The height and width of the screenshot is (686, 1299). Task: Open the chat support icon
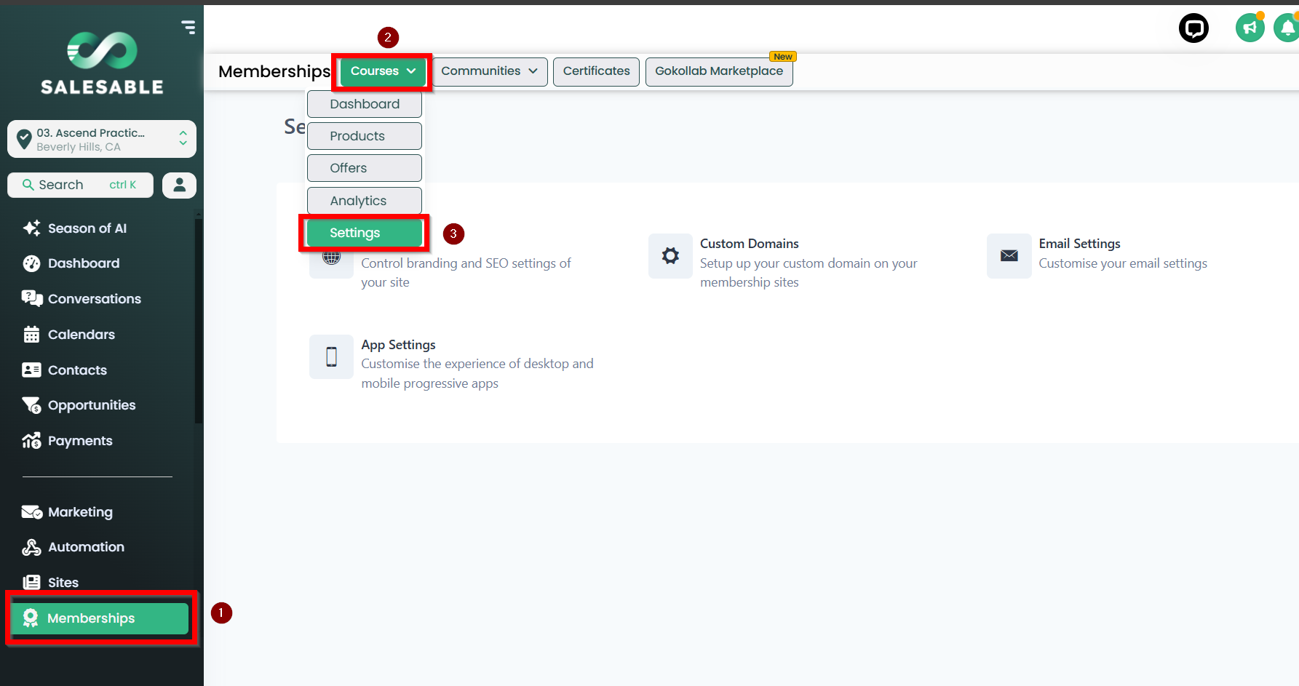(x=1193, y=28)
